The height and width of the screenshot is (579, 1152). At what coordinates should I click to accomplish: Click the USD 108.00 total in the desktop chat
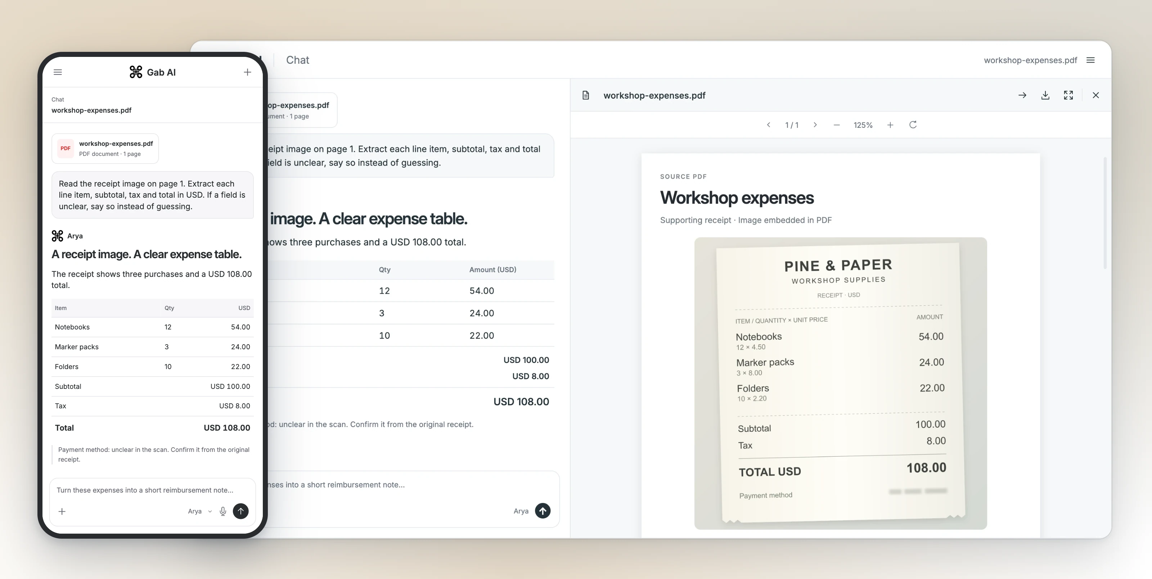(521, 402)
